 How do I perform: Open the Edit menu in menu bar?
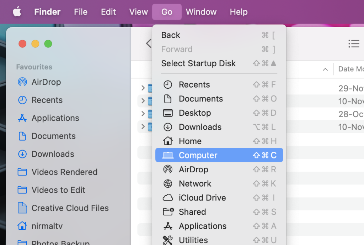(x=108, y=12)
